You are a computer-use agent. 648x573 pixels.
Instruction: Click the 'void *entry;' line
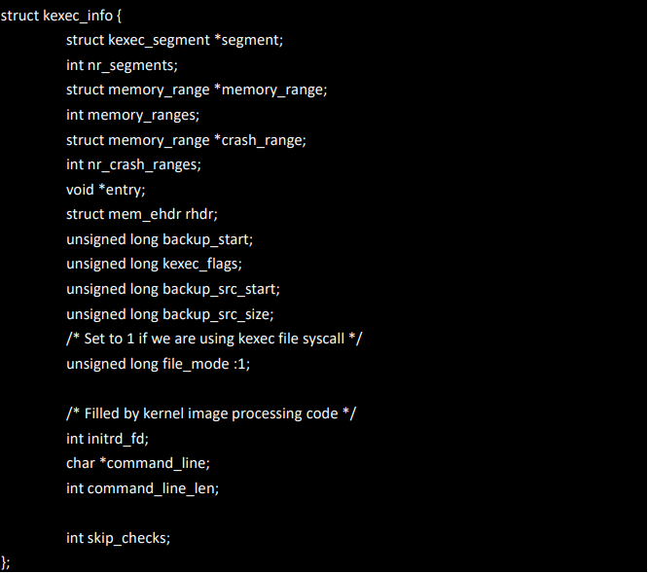pos(106,190)
